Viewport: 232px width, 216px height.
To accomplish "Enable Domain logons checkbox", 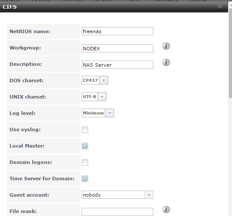I will pyautogui.click(x=85, y=162).
